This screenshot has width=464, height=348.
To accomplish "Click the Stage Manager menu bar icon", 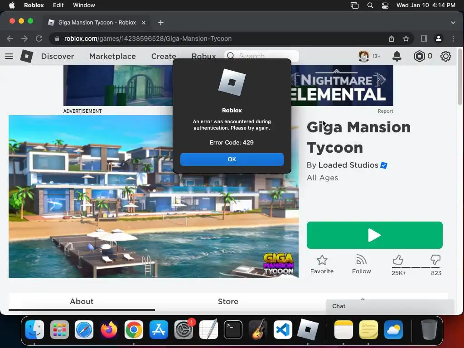I will point(354,5).
